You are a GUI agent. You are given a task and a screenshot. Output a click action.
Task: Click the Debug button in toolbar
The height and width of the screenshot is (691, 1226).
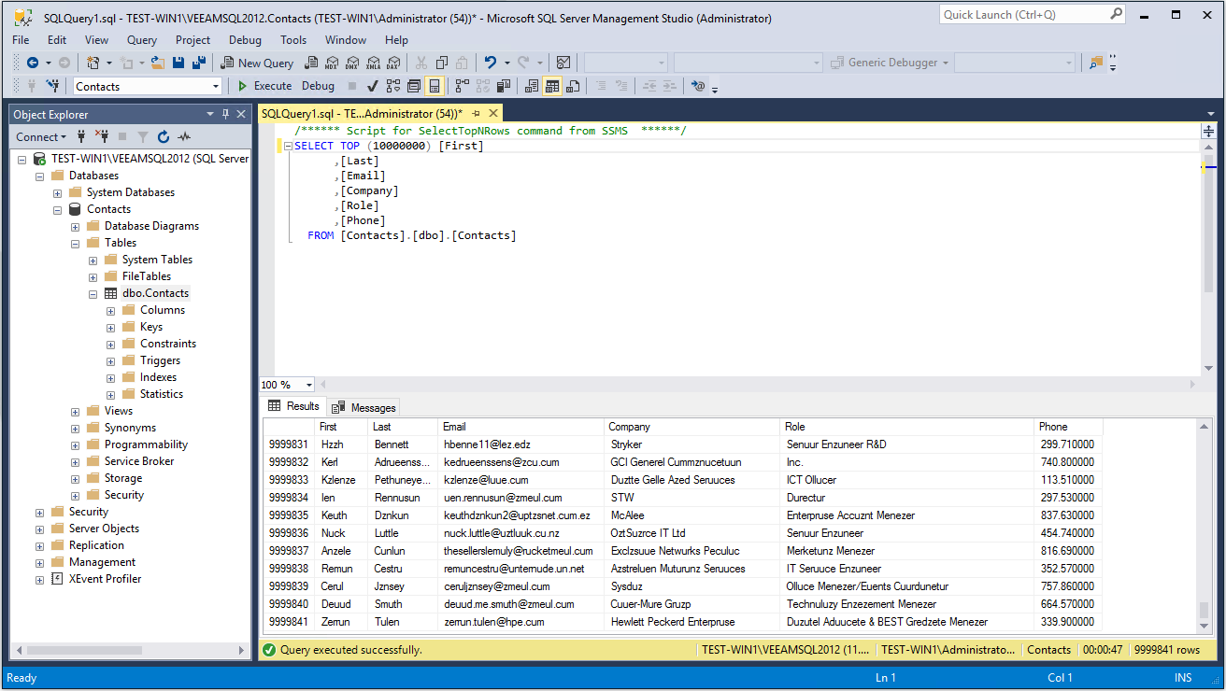coord(318,86)
